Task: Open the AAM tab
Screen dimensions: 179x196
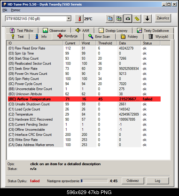Action: click(x=82, y=30)
